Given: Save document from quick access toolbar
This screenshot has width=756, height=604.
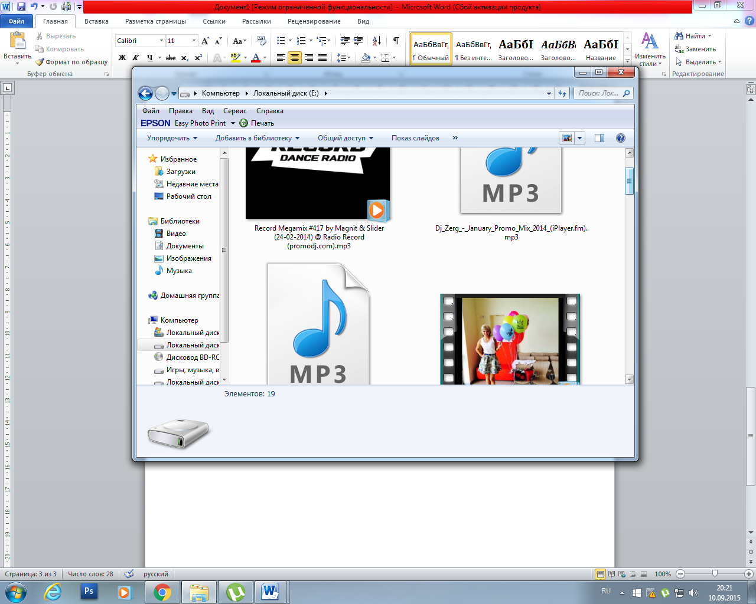Looking at the screenshot, I should (21, 6).
